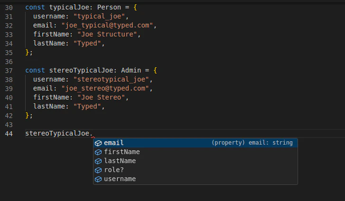The height and width of the screenshot is (201, 345).
Task: Select the email autocomplete suggestion
Action: point(196,143)
